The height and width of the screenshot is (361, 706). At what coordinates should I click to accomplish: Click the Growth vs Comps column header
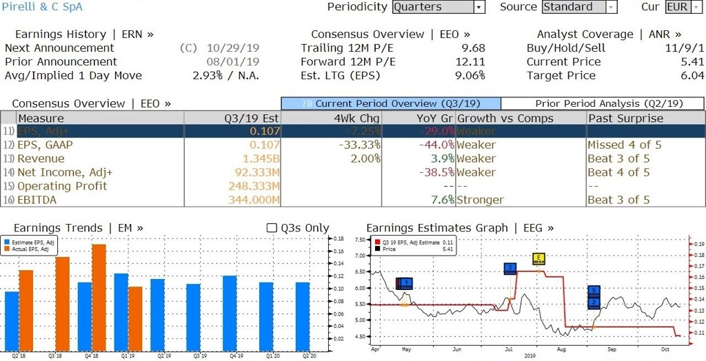(521, 118)
